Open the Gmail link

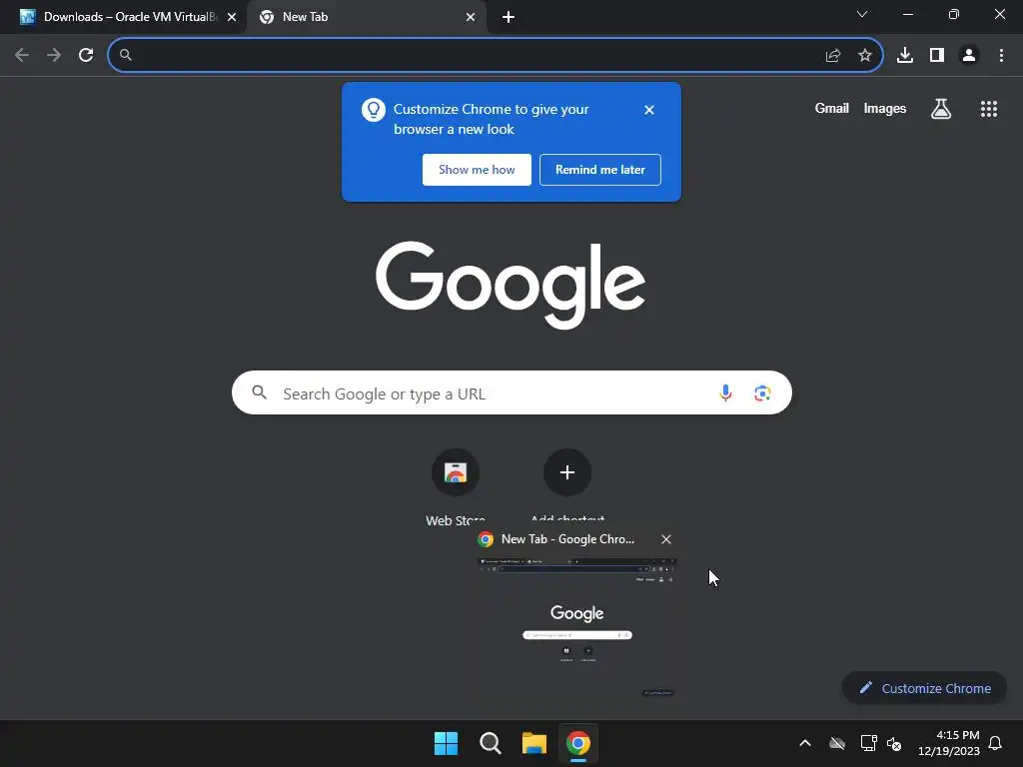click(x=832, y=108)
